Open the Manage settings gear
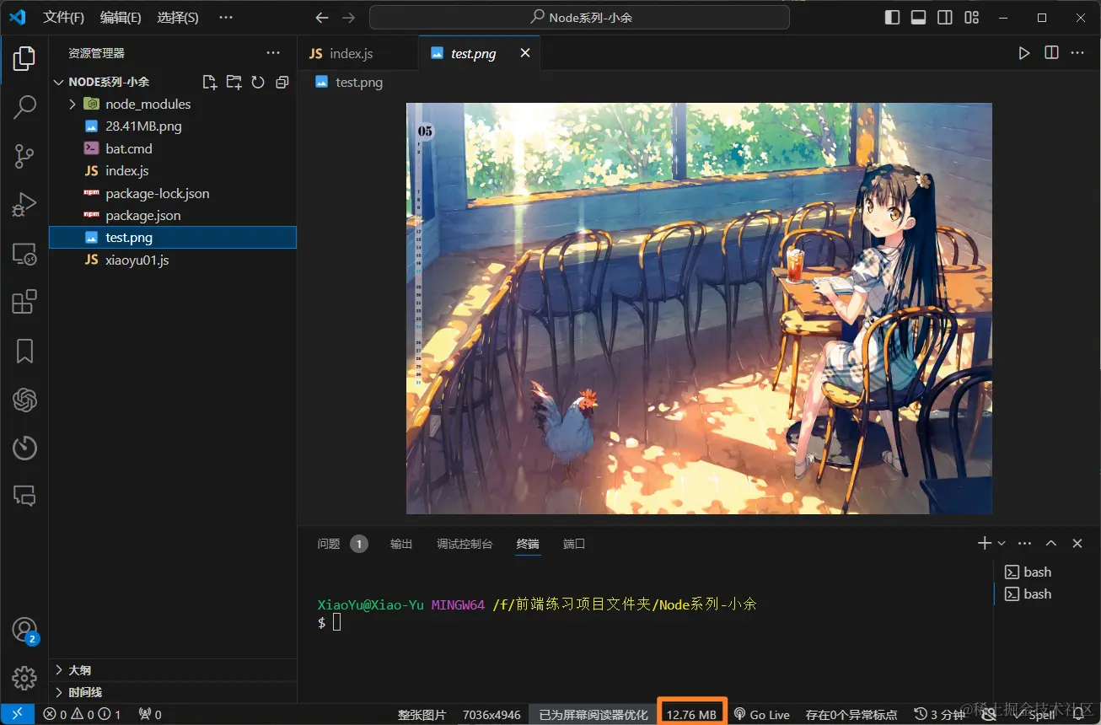This screenshot has width=1101, height=725. (x=24, y=678)
